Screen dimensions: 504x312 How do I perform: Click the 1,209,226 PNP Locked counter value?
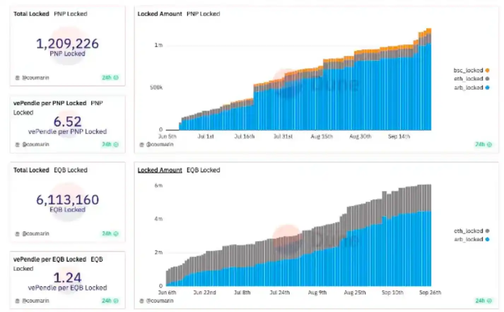[68, 44]
